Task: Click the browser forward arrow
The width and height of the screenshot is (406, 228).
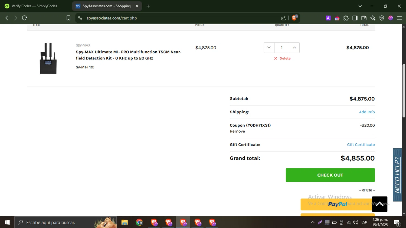Action: coord(15,18)
